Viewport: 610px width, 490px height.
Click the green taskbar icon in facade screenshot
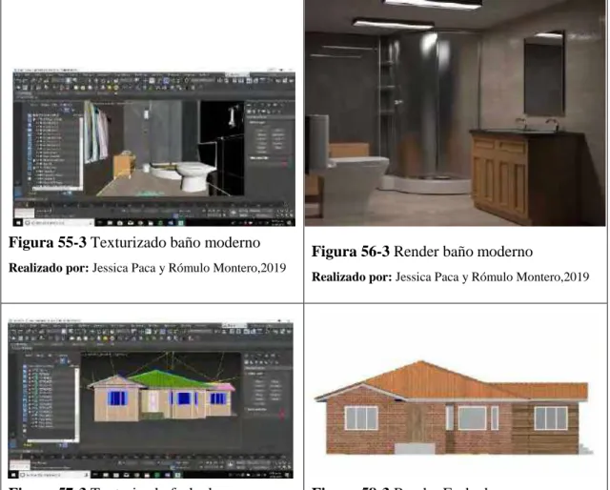pos(157,475)
